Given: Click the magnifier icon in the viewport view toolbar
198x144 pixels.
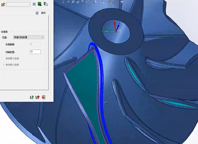Looking at the screenshot, I should click(73, 2).
